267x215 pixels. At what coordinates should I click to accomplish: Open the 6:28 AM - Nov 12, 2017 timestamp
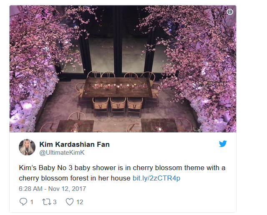pyautogui.click(x=53, y=189)
